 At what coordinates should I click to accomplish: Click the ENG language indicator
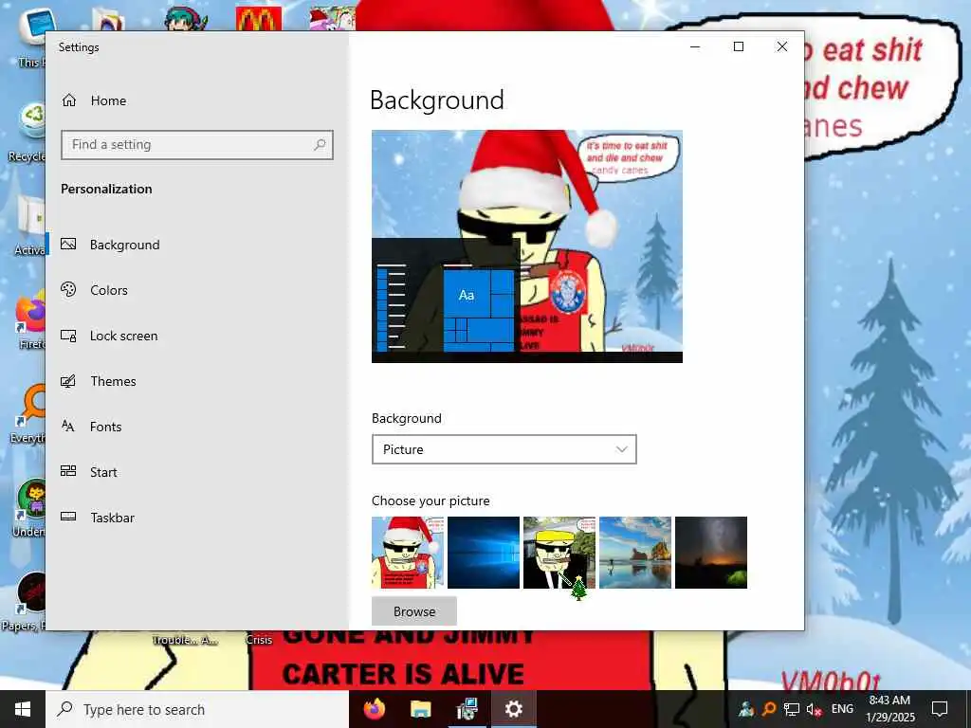pyautogui.click(x=842, y=709)
